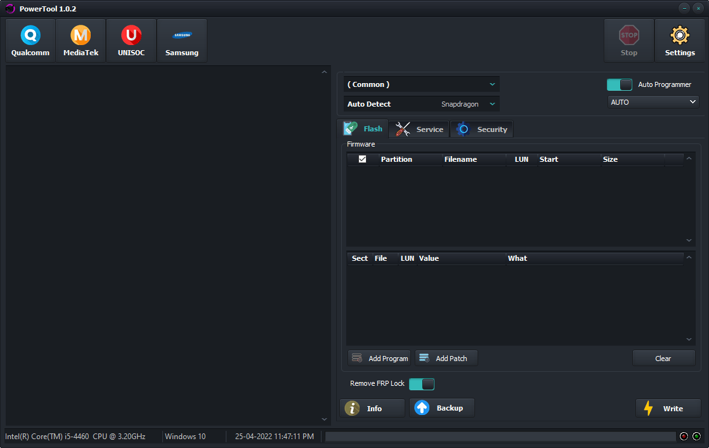Click the Add Program button
The height and width of the screenshot is (448, 709).
pyautogui.click(x=379, y=358)
